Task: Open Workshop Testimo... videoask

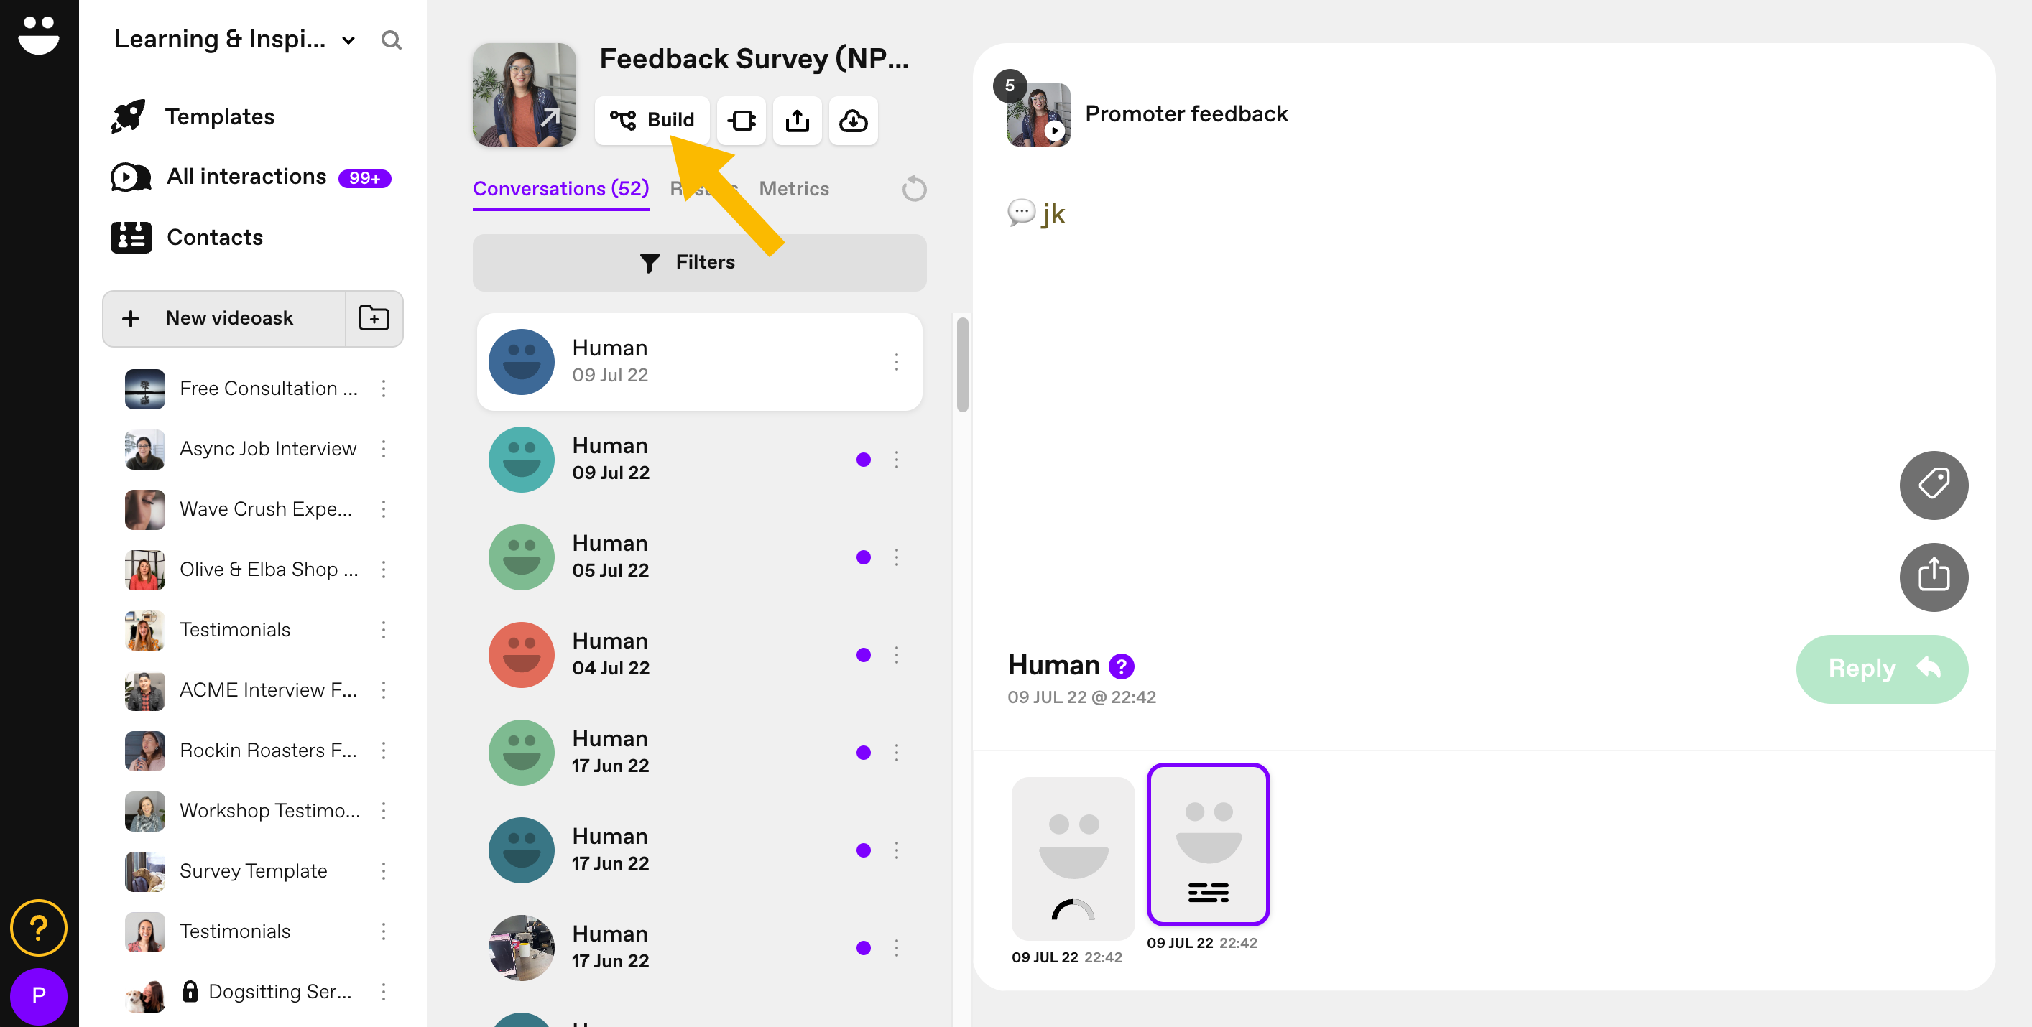Action: pyautogui.click(x=241, y=811)
